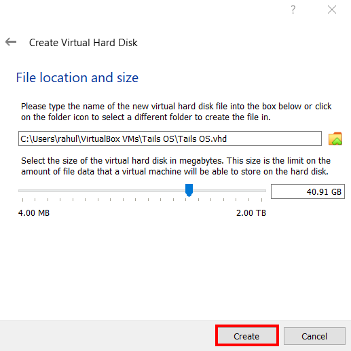Focus the Tails OS.vhd file path field
This screenshot has width=351, height=351.
click(170, 138)
